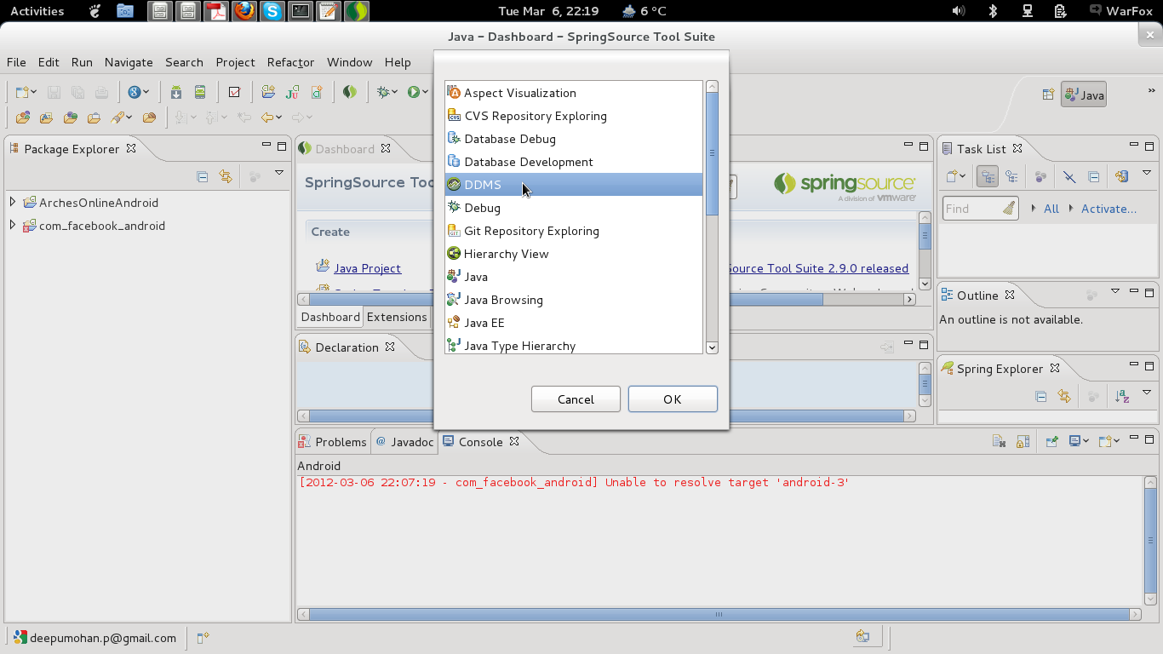Click Open Perspective icon beside Java

(x=1048, y=95)
